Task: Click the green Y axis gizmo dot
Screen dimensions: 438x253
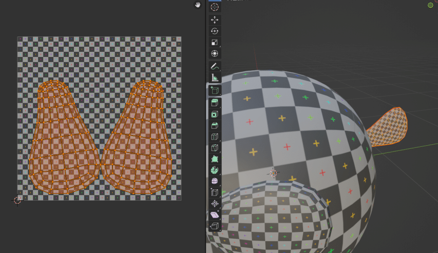Action: [430, 5]
